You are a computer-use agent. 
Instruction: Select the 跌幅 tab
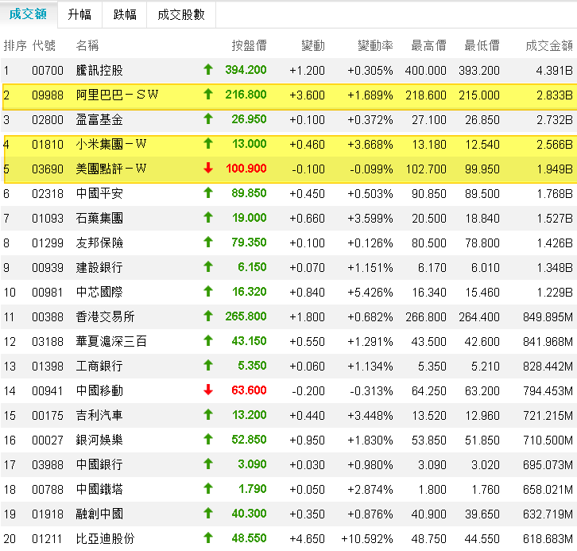point(125,15)
